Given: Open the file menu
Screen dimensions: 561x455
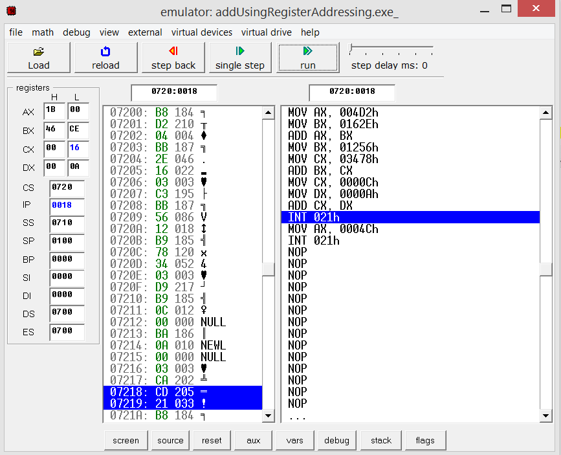Looking at the screenshot, I should 15,32.
